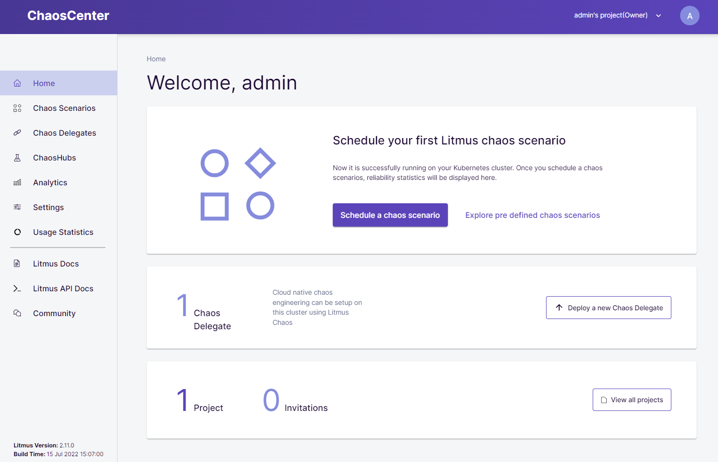Open Chaos Scenarios page
The image size is (718, 462).
click(58, 108)
